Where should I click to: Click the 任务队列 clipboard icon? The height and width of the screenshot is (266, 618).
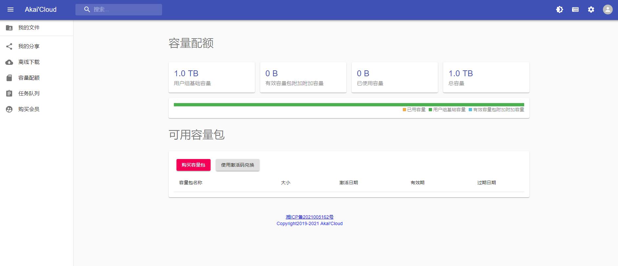pyautogui.click(x=9, y=94)
